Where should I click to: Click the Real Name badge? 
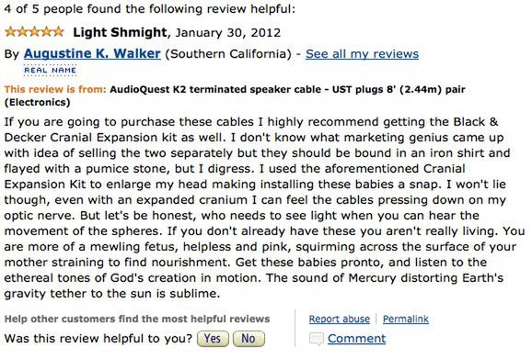coord(51,71)
